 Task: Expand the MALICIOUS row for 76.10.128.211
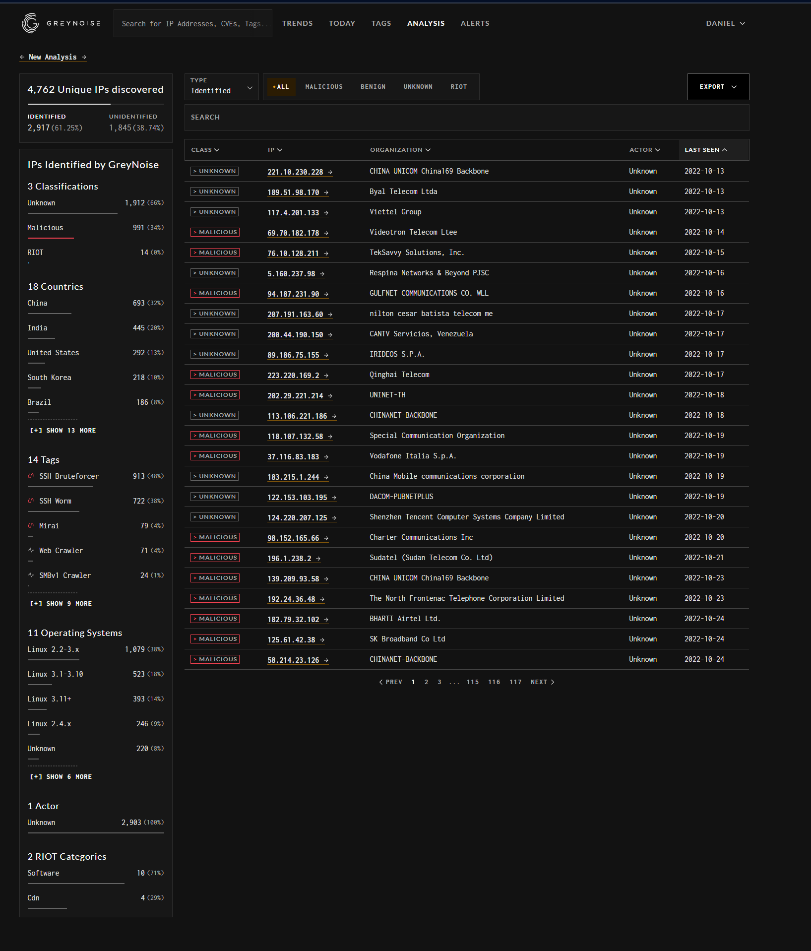pyautogui.click(x=215, y=253)
